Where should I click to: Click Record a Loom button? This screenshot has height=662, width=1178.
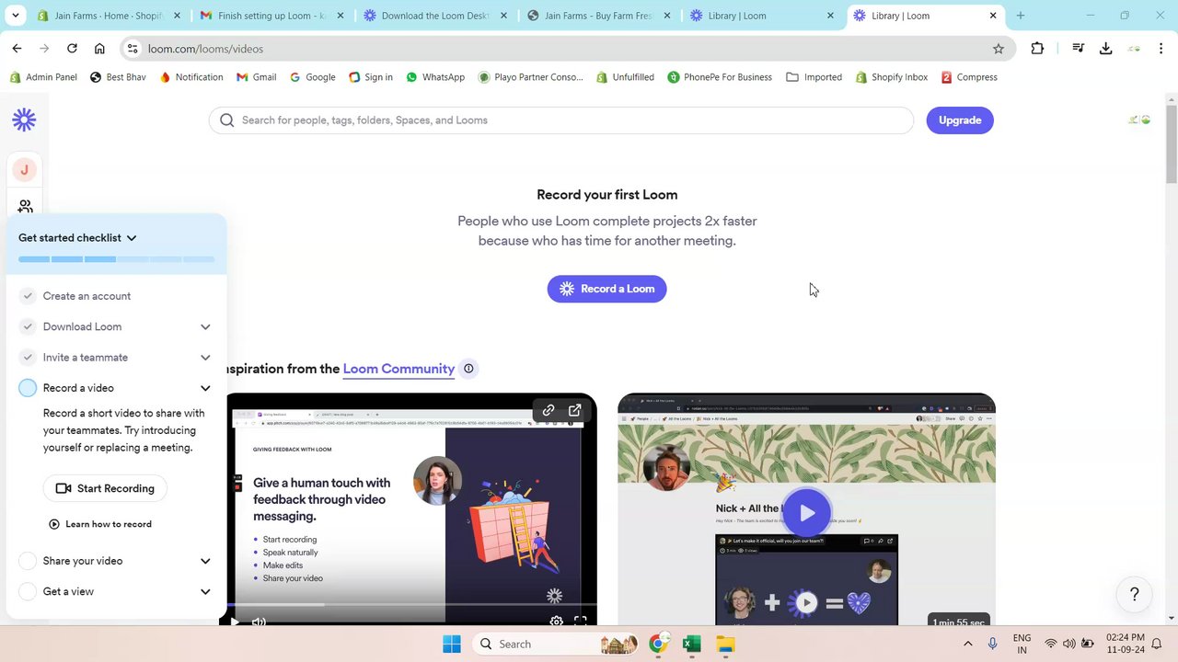tap(606, 289)
